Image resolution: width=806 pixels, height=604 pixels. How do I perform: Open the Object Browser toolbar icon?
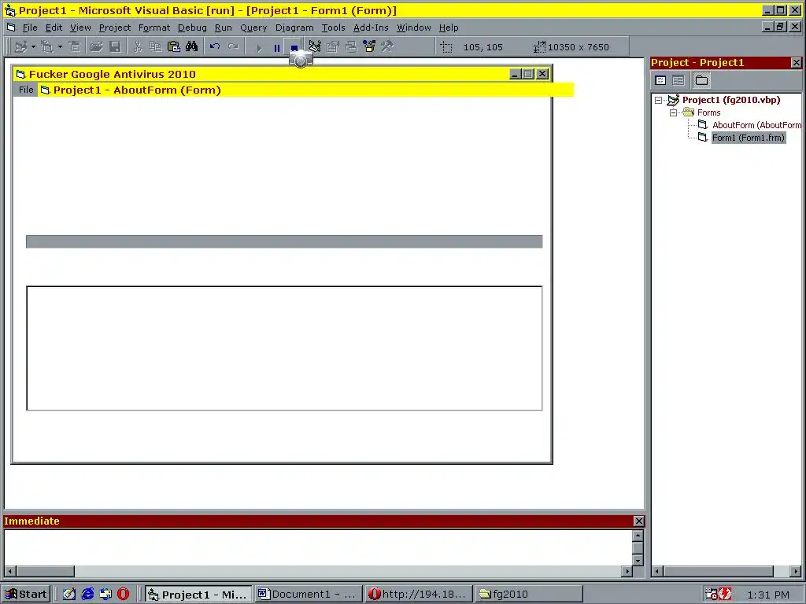(x=369, y=46)
